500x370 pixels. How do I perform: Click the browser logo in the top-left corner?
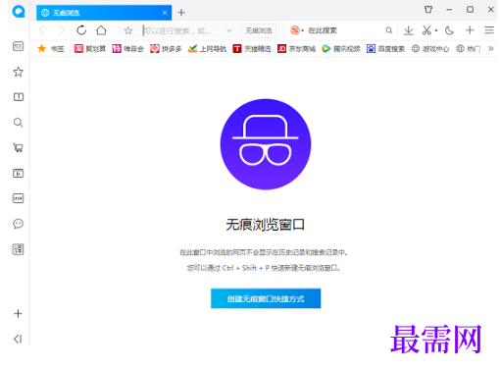pos(19,12)
